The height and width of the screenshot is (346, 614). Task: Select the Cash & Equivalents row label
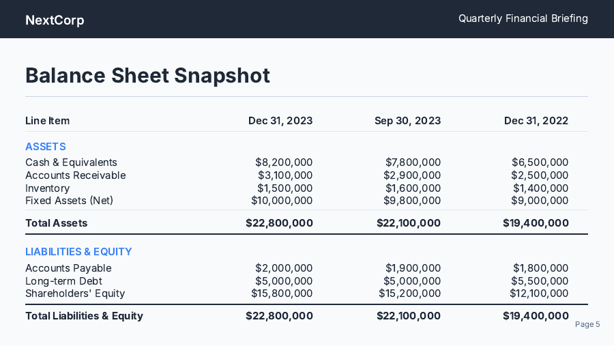[x=71, y=162]
